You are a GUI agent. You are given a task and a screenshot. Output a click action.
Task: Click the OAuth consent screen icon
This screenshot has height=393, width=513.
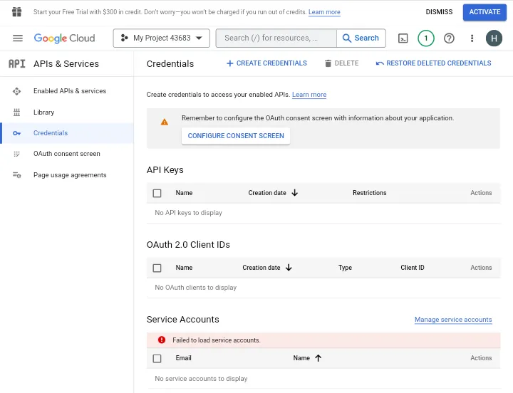16,154
